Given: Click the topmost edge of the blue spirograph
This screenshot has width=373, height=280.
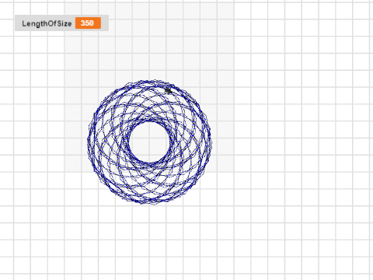Looking at the screenshot, I should [150, 81].
